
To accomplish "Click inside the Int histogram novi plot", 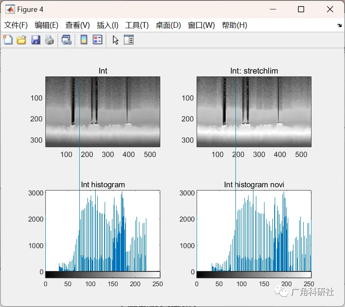I will 254,231.
